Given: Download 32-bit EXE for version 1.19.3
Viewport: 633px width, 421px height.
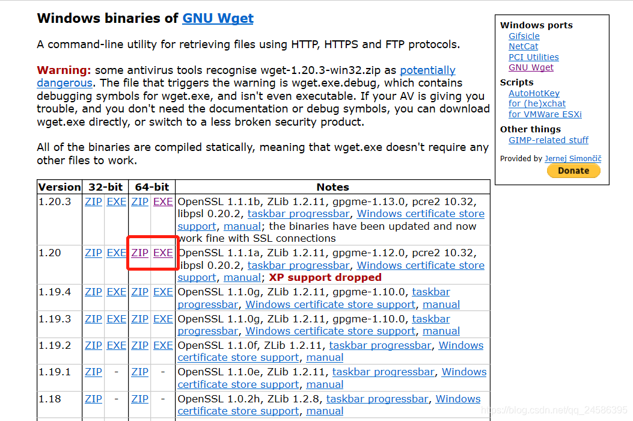Looking at the screenshot, I should (116, 319).
